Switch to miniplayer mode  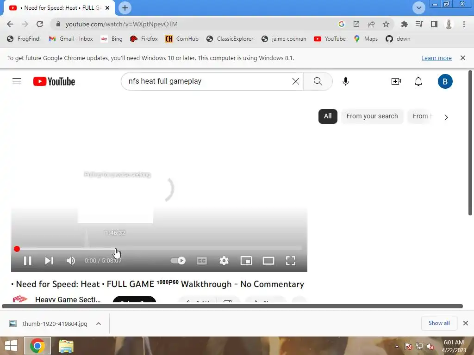pyautogui.click(x=246, y=261)
